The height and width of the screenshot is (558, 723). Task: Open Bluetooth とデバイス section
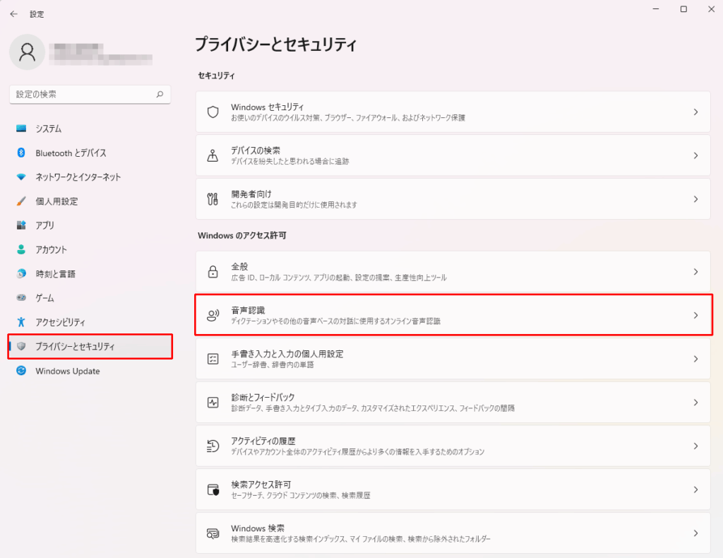point(90,153)
